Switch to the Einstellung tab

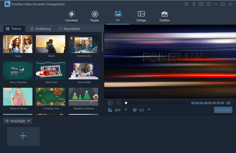tap(40, 29)
